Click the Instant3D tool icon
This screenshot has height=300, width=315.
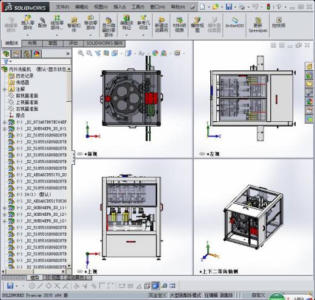coord(234,23)
